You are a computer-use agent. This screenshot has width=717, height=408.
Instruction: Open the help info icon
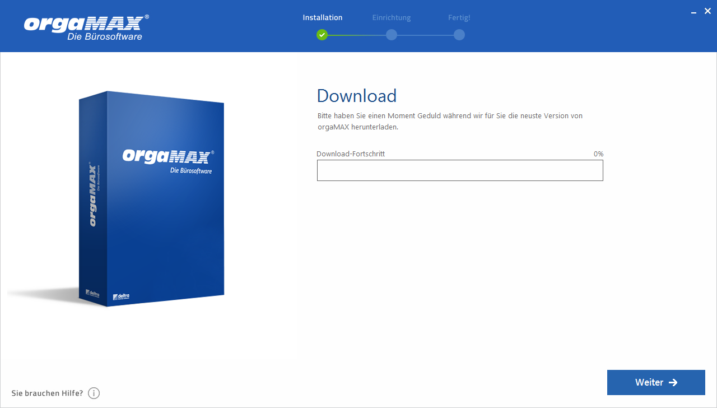click(x=94, y=393)
